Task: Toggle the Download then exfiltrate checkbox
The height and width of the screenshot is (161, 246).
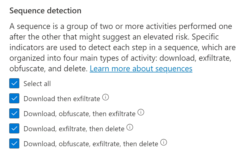Action: point(14,98)
